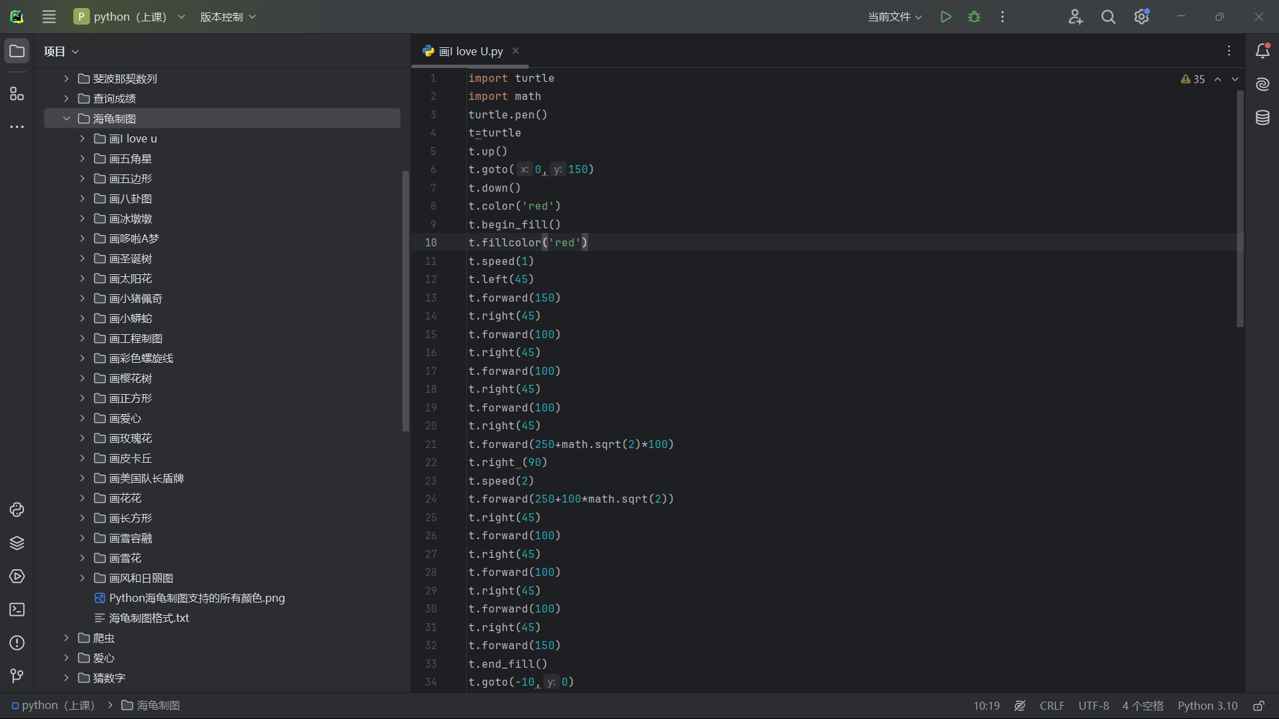Open the Terminal tool window

pos(17,610)
